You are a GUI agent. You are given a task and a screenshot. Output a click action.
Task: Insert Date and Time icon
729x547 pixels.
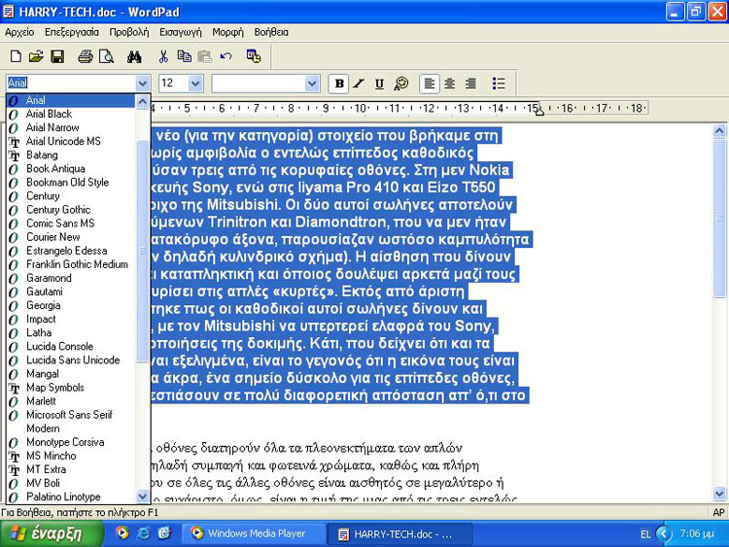[x=254, y=56]
